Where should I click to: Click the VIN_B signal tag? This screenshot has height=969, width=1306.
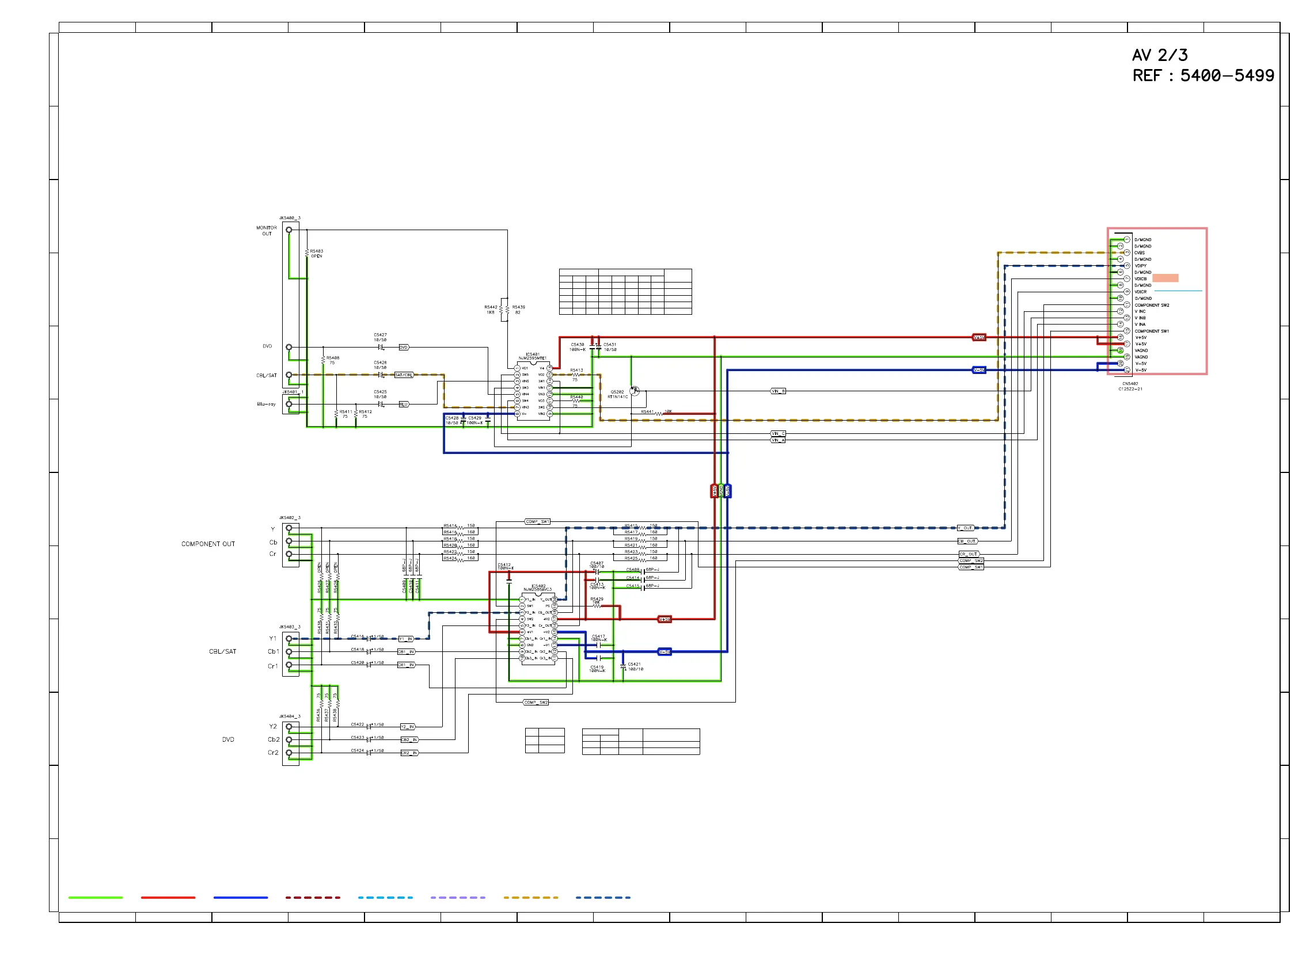[778, 391]
